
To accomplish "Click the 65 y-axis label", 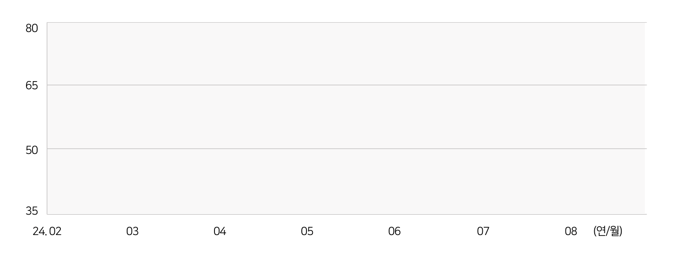I will [x=32, y=86].
